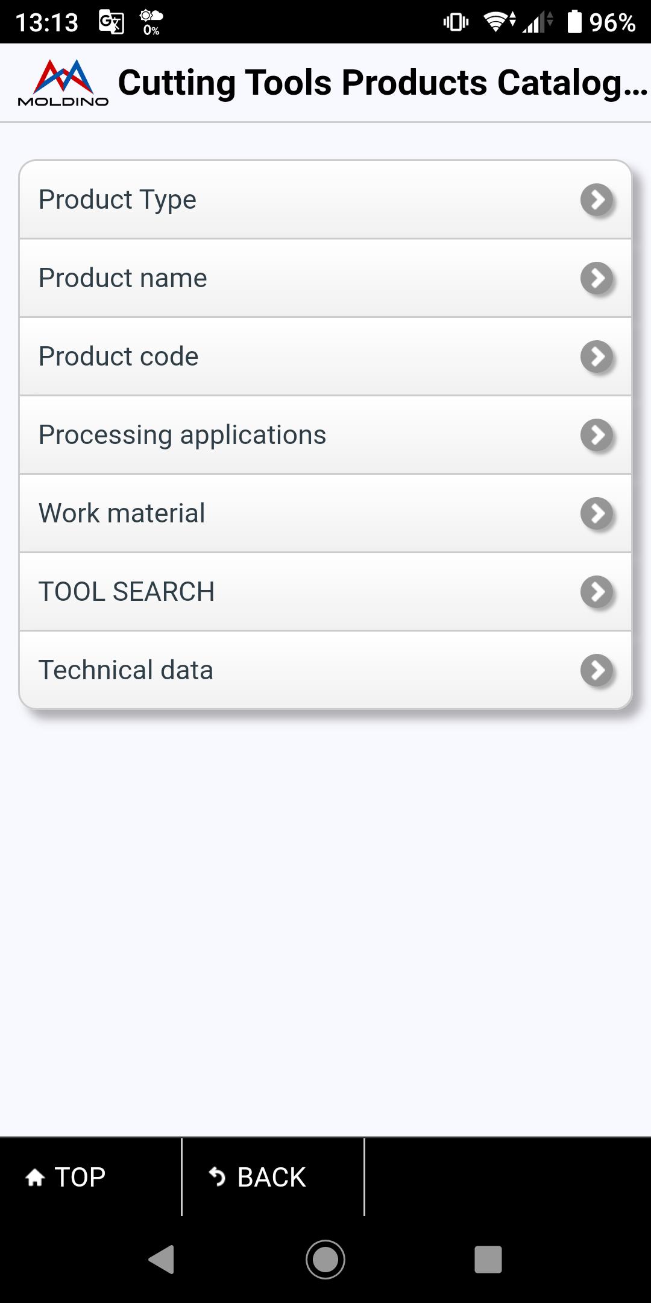Tap the translate icon in status bar
Viewport: 651px width, 1303px height.
[112, 22]
